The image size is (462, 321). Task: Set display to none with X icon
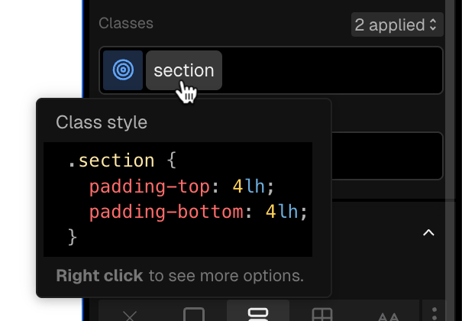tap(130, 315)
